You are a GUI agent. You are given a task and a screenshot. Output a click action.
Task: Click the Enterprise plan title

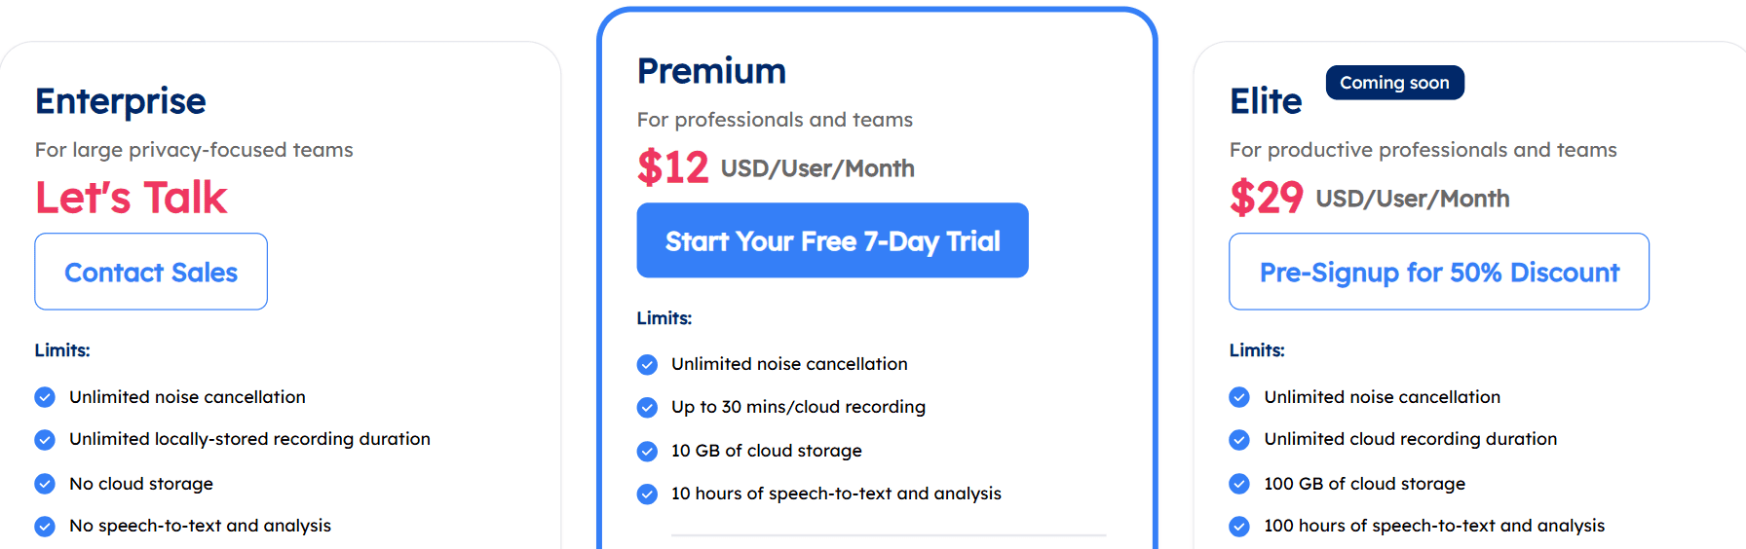(121, 101)
